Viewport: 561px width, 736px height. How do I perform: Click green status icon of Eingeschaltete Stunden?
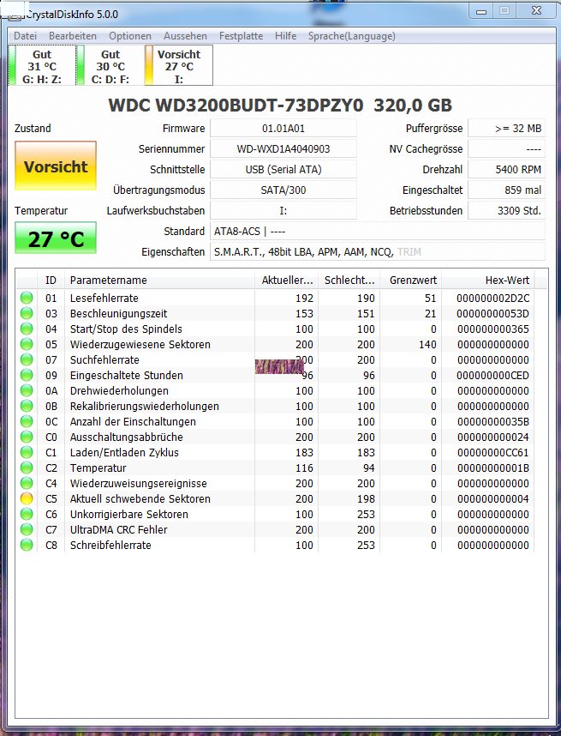pyautogui.click(x=27, y=376)
